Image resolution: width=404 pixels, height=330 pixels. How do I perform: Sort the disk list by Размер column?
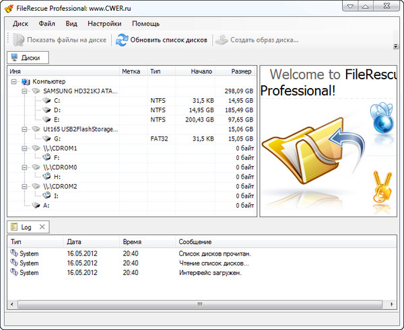(240, 71)
